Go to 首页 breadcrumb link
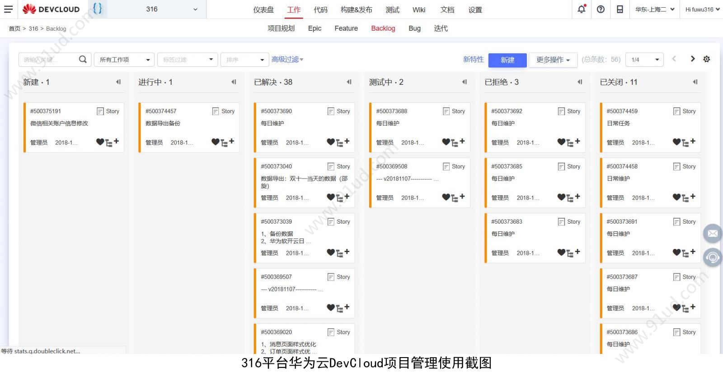This screenshot has height=372, width=723. (14, 28)
